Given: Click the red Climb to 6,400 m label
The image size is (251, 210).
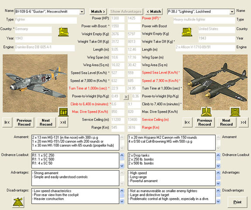Looking at the screenshot, I should tap(91, 104).
